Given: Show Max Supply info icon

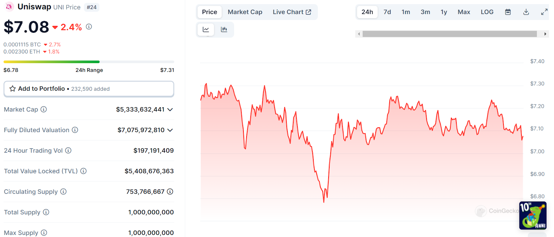Looking at the screenshot, I should 44,233.
